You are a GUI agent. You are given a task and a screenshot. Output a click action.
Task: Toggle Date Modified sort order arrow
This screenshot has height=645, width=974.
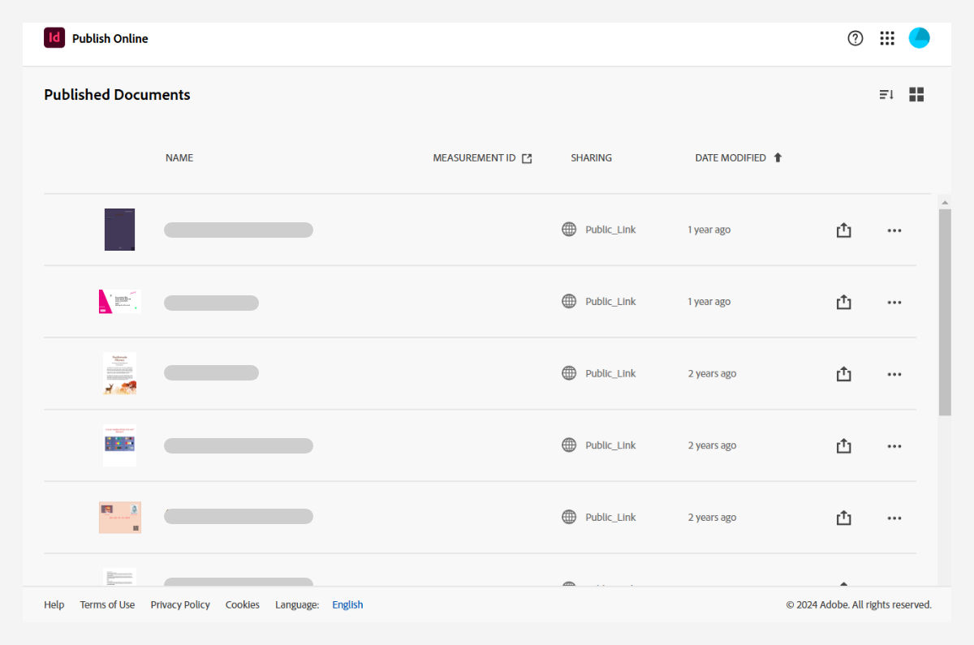778,157
